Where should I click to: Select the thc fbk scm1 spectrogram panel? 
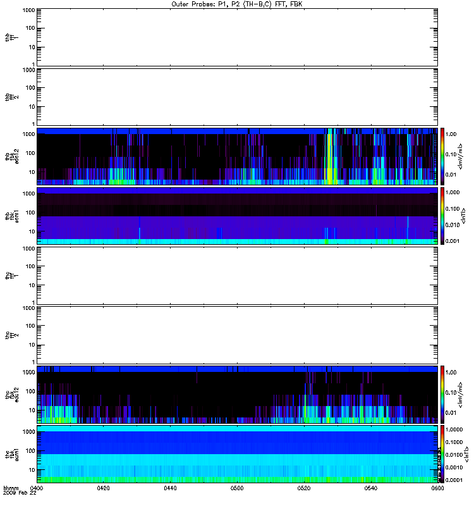coord(238,454)
